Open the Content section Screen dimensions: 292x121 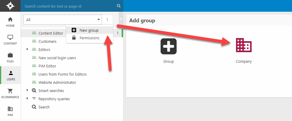[x=10, y=40]
